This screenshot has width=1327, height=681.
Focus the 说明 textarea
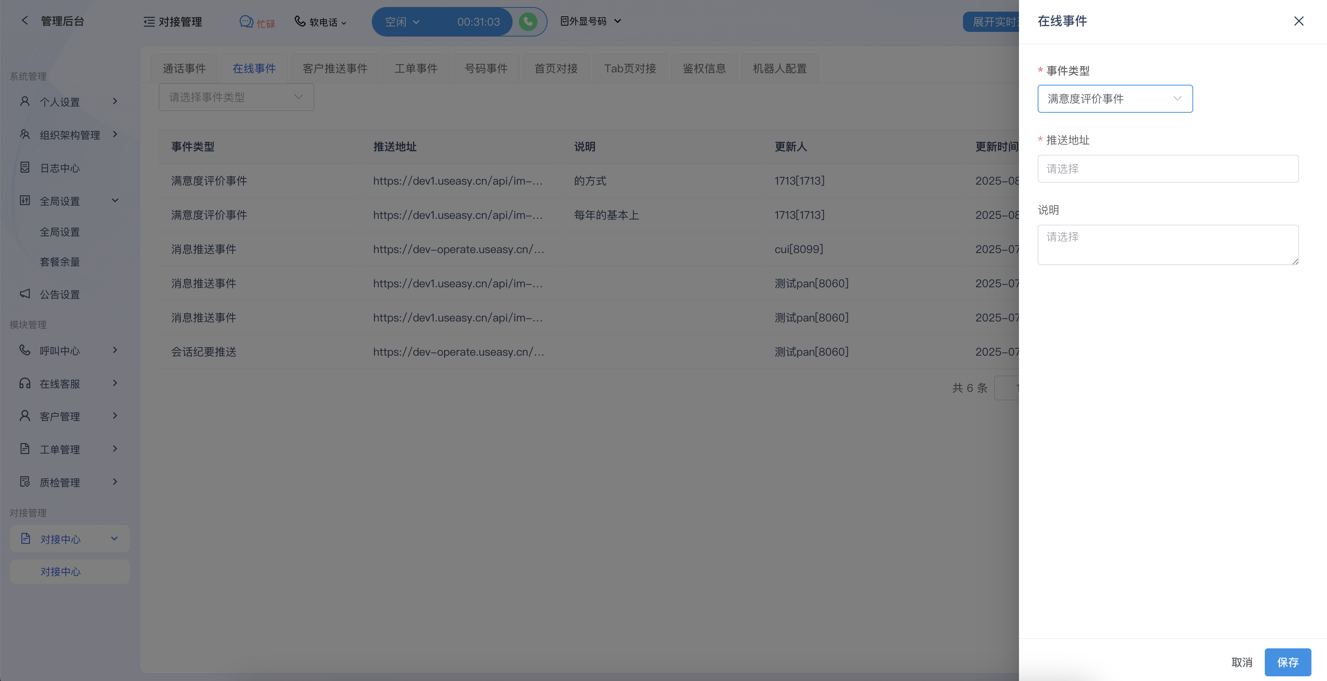click(1168, 244)
